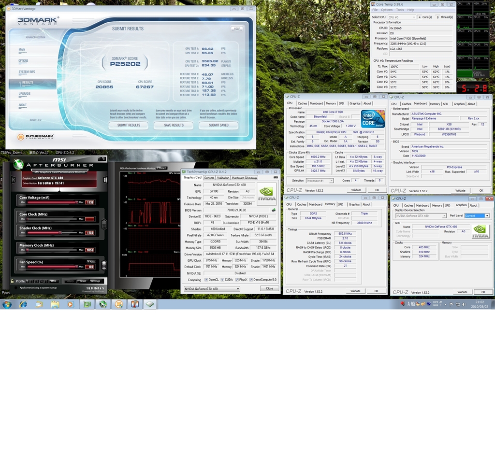Click the Core Voltage value field in Afterburner
495x470 pixels.
(89, 202)
